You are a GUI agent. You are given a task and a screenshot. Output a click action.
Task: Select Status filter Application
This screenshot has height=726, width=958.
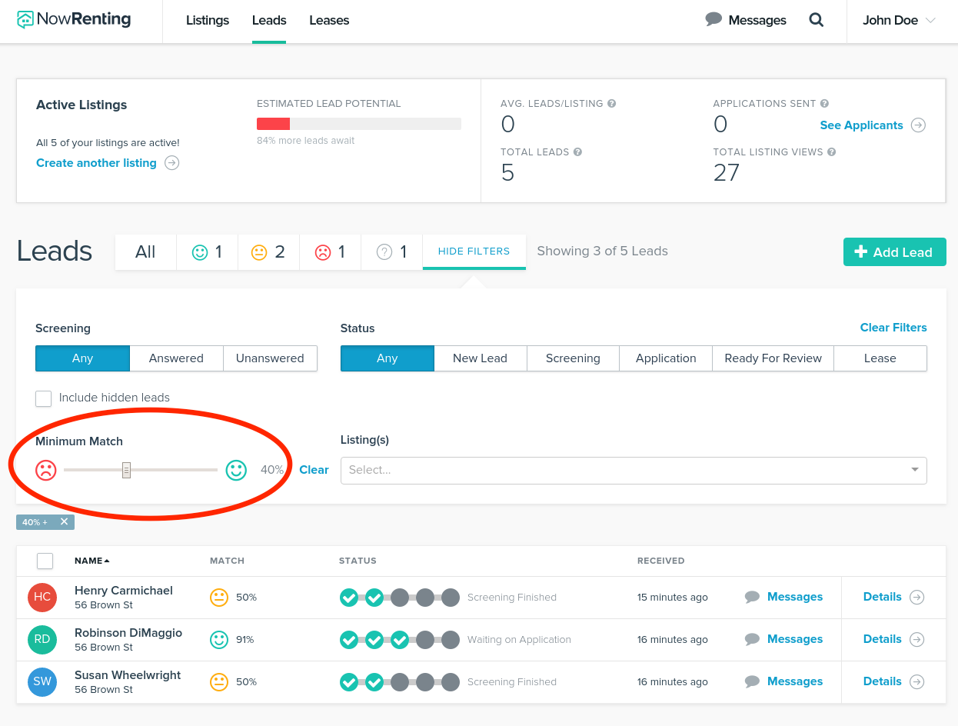click(666, 358)
